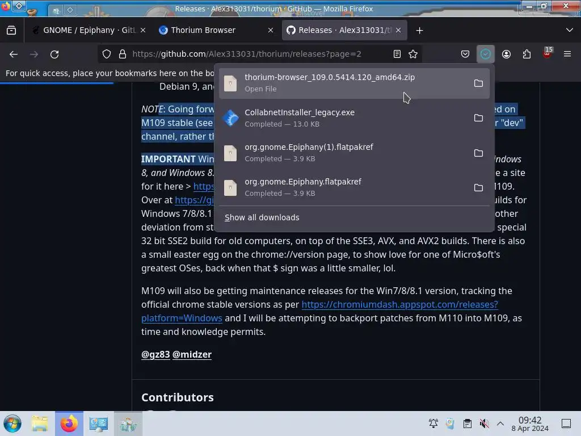Show org.gnome.Epiphany.flatpakref in folder
Screen dimensions: 581x436
tap(478, 187)
